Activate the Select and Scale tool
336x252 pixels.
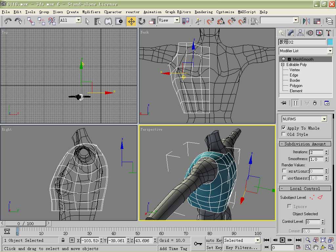tap(152, 21)
